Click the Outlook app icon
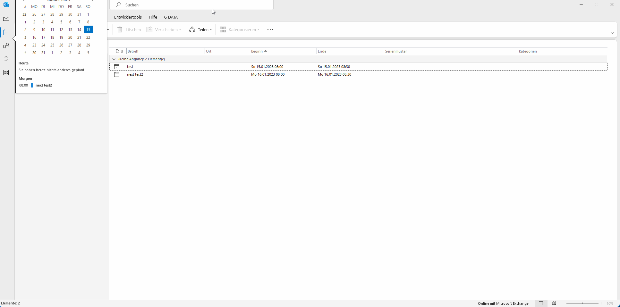The height and width of the screenshot is (307, 620). coord(6,4)
